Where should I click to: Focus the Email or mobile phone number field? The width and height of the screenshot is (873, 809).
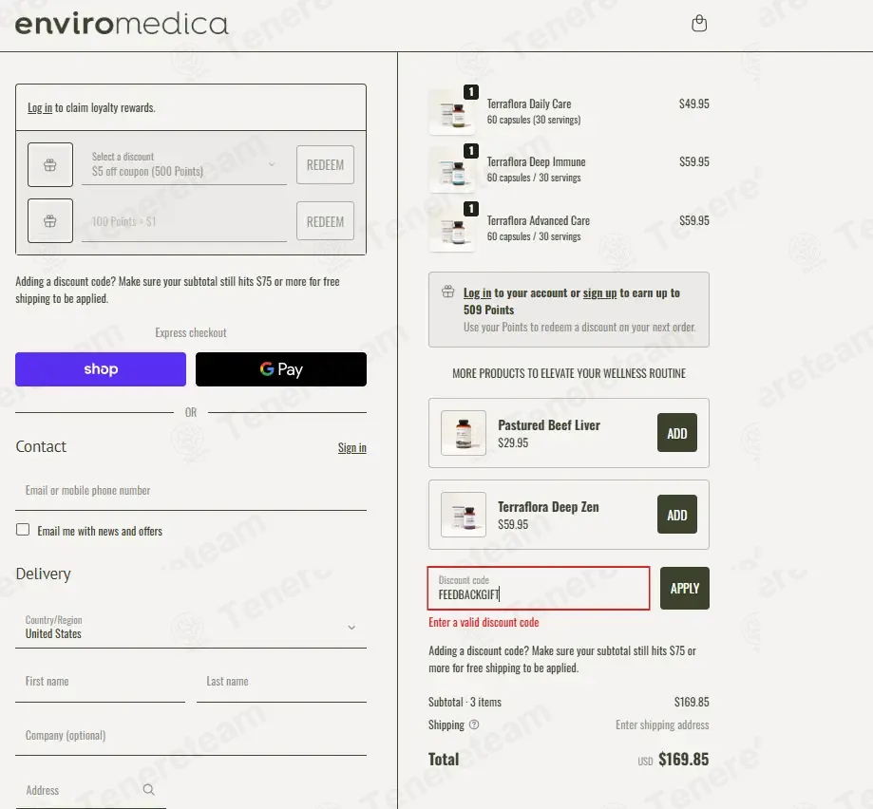(x=190, y=490)
